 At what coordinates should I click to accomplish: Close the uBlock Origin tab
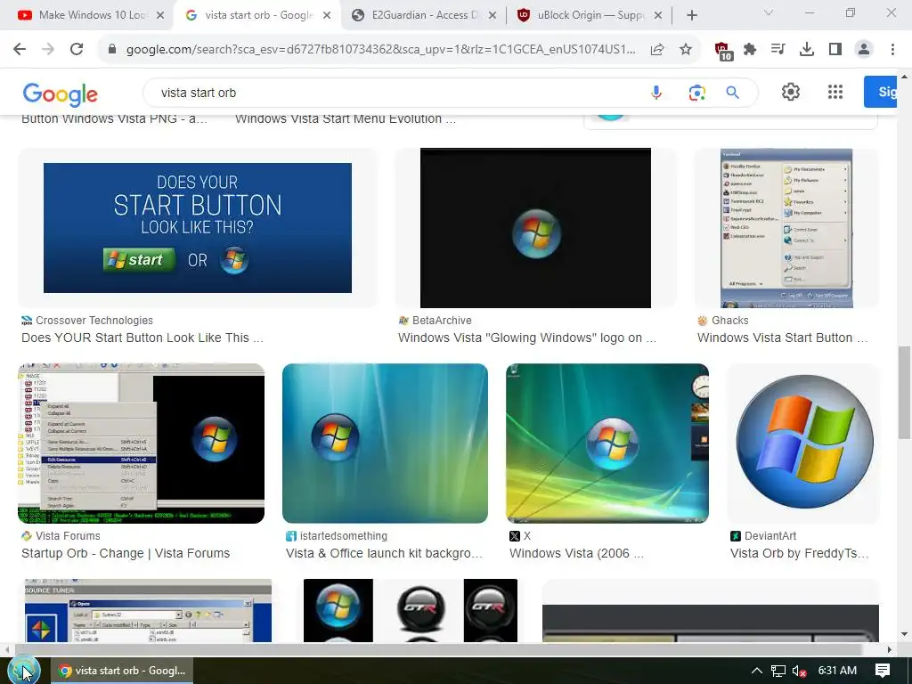(658, 15)
